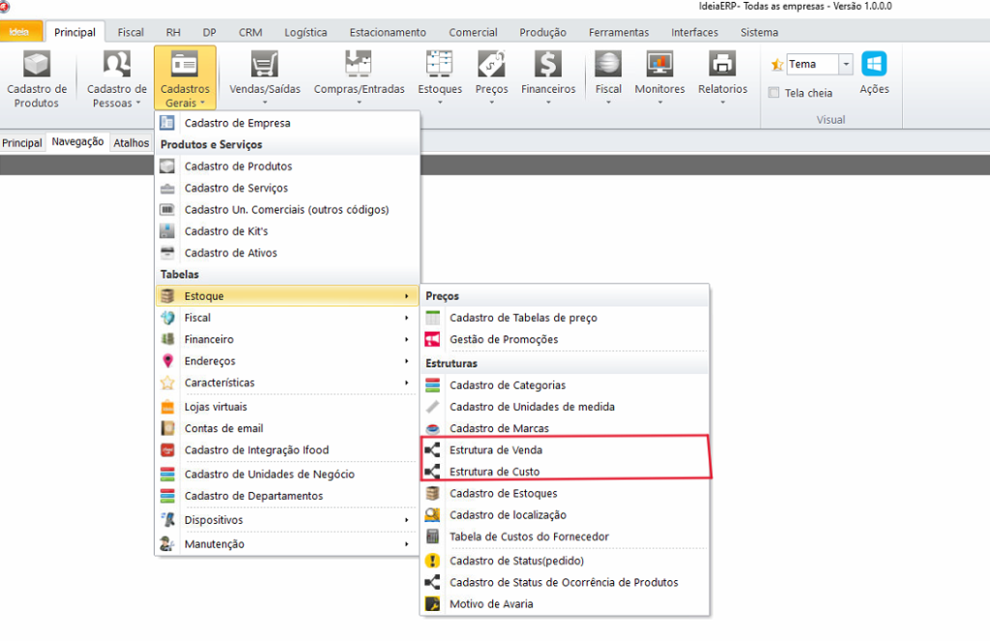Click the Ações Windows logo icon
Image resolution: width=990 pixels, height=641 pixels.
click(x=874, y=65)
